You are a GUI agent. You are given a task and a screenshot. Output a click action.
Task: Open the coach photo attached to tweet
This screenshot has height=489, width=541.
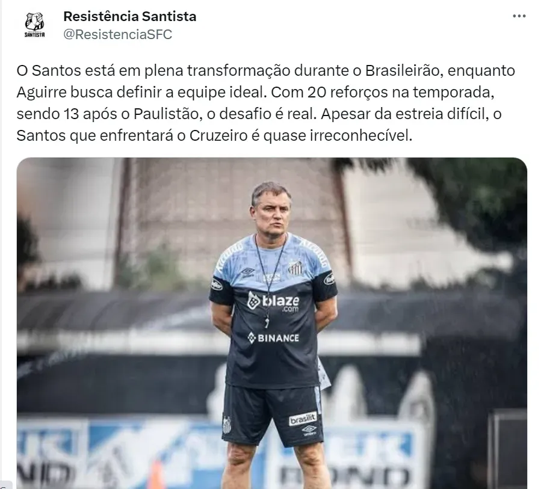pos(271,323)
